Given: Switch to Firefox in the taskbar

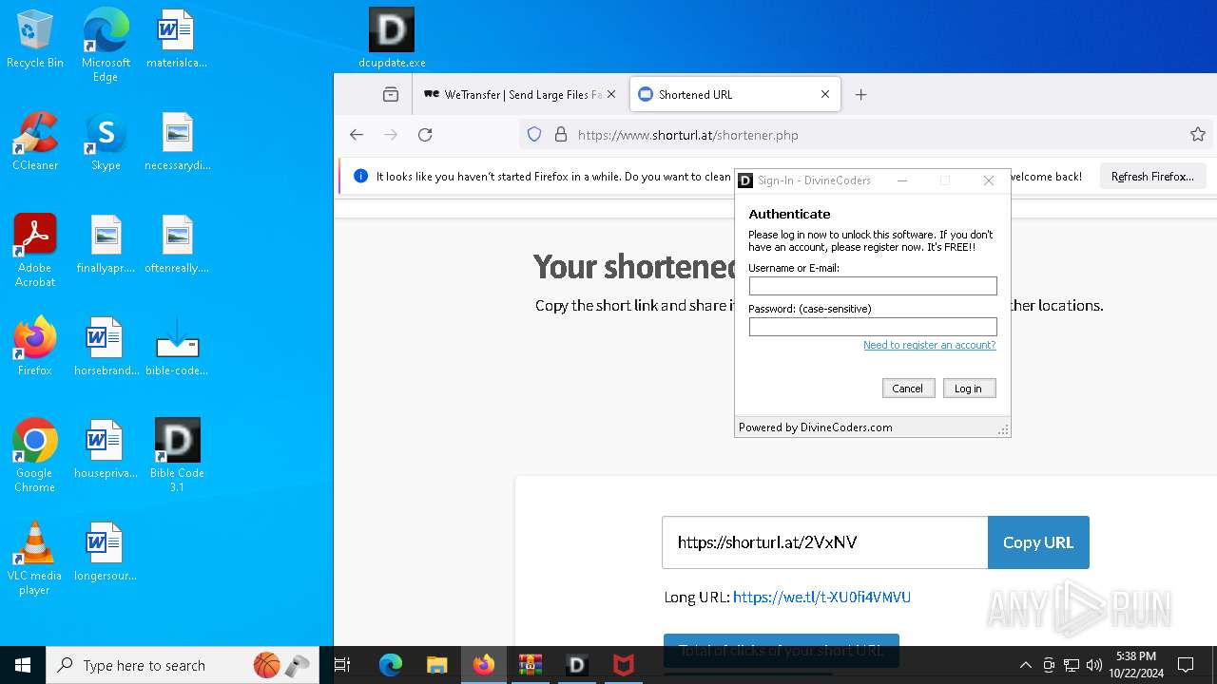Looking at the screenshot, I should tap(484, 665).
